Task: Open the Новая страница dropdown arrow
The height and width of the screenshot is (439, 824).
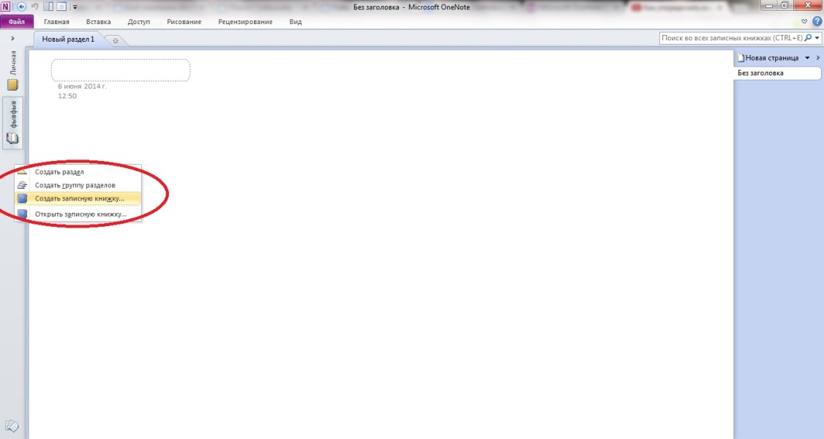Action: point(807,58)
